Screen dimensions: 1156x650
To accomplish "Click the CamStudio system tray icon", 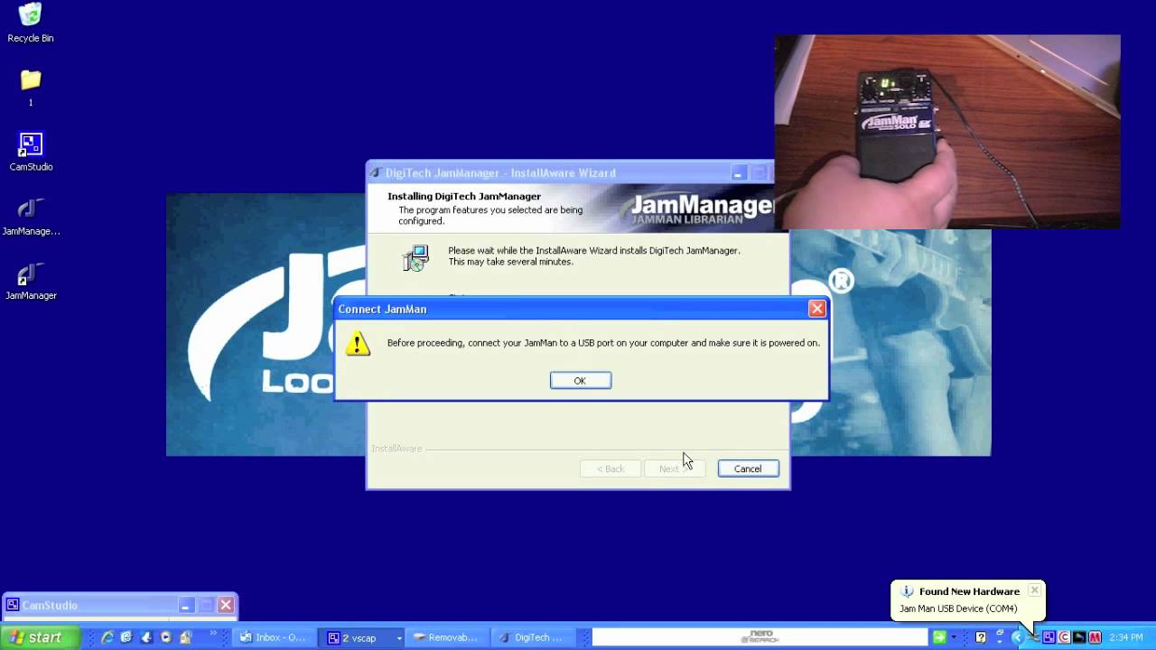I will (x=1049, y=637).
